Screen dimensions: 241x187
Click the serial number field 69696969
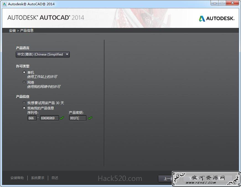click(49, 118)
